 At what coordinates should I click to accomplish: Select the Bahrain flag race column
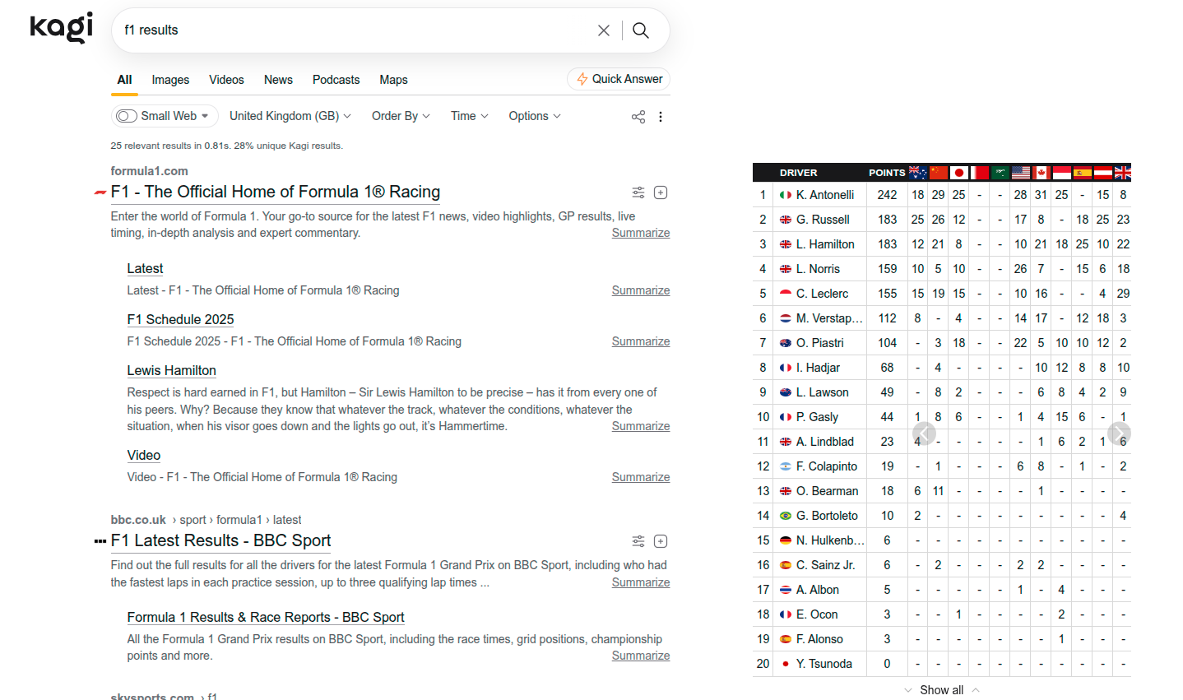[980, 173]
